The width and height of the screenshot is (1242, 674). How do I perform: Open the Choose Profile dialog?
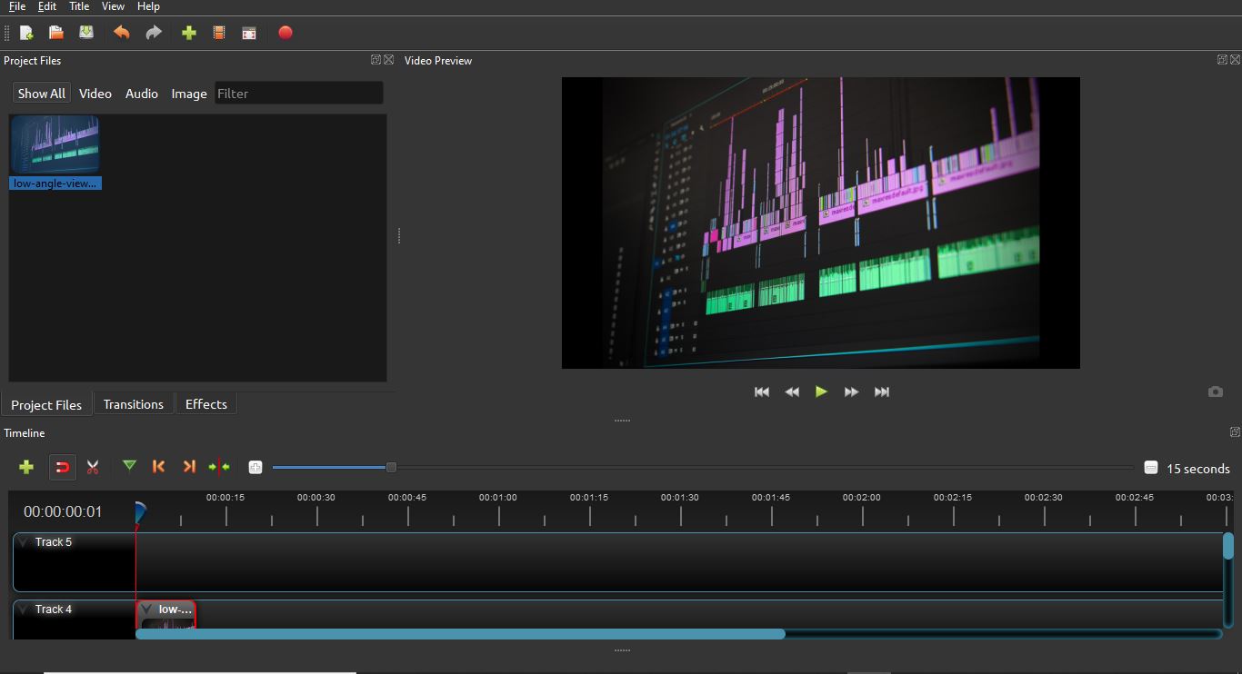[x=218, y=33]
